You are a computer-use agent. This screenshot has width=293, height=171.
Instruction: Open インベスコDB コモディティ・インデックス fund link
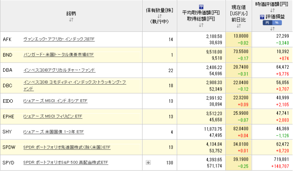[75, 83]
